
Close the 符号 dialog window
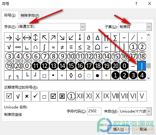[150, 4]
